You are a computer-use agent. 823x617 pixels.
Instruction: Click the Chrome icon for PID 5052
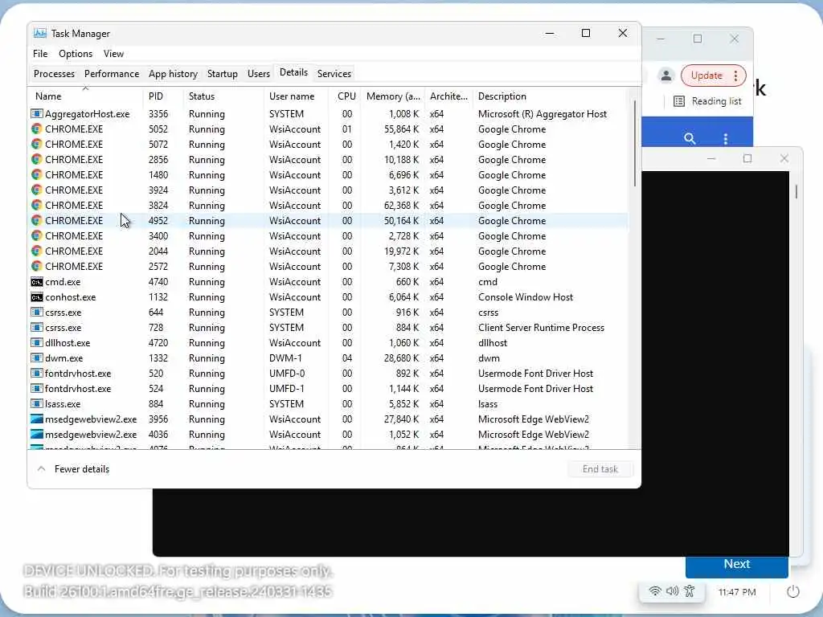(37, 129)
